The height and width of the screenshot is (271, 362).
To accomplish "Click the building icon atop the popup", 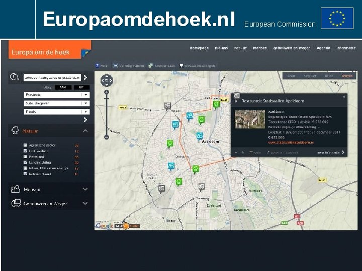I will [x=237, y=95].
